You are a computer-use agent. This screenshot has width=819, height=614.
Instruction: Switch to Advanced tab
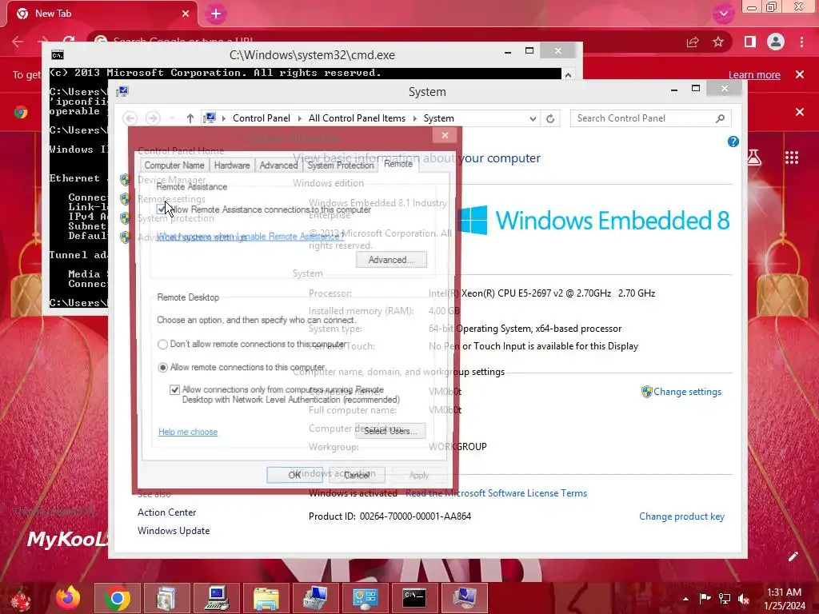[x=278, y=165]
